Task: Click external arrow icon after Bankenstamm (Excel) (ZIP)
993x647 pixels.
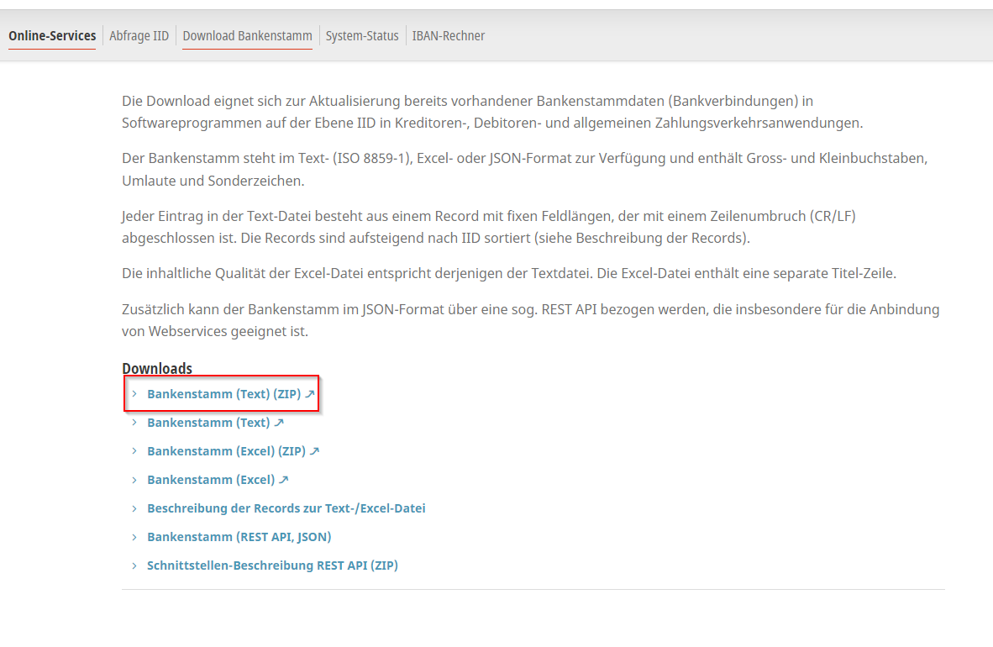Action: click(x=315, y=451)
